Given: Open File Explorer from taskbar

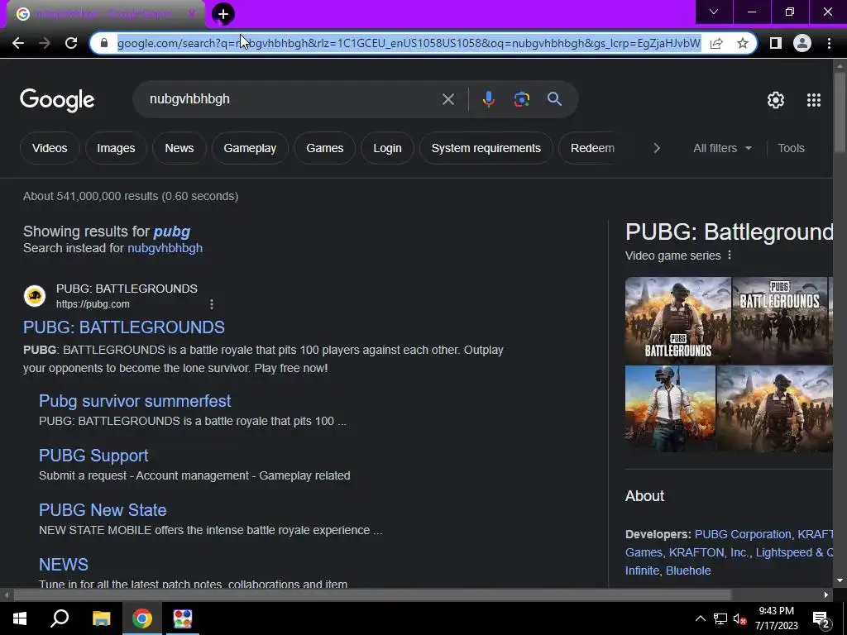Looking at the screenshot, I should 101,618.
